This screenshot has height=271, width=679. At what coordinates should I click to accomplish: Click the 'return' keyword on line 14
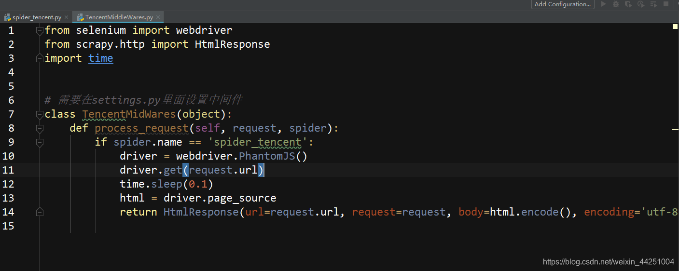point(139,212)
